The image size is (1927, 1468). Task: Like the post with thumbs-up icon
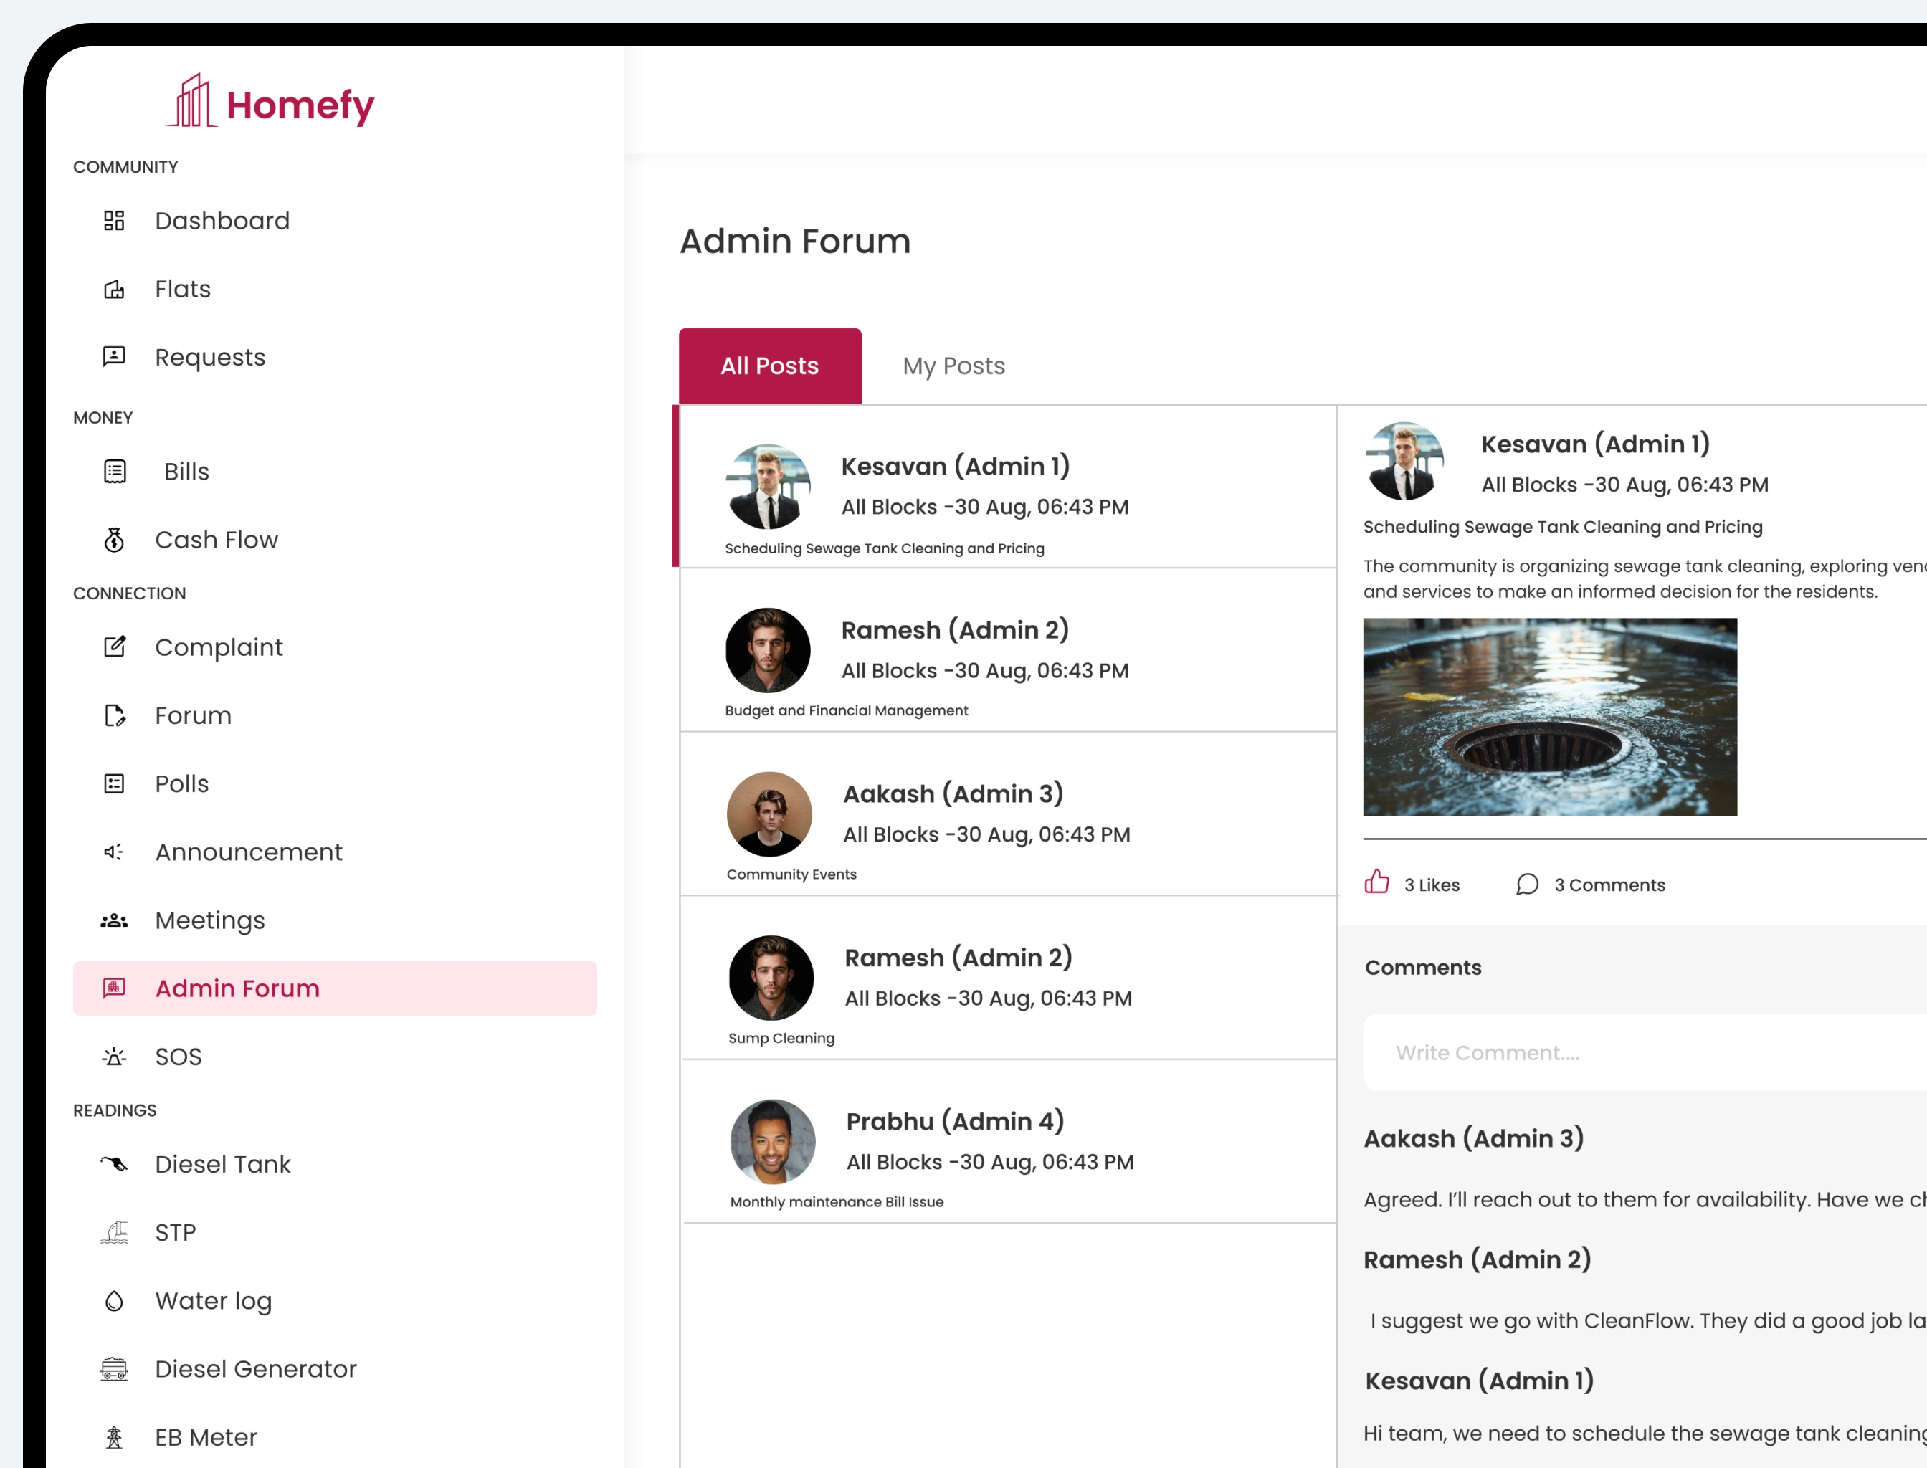(1376, 882)
